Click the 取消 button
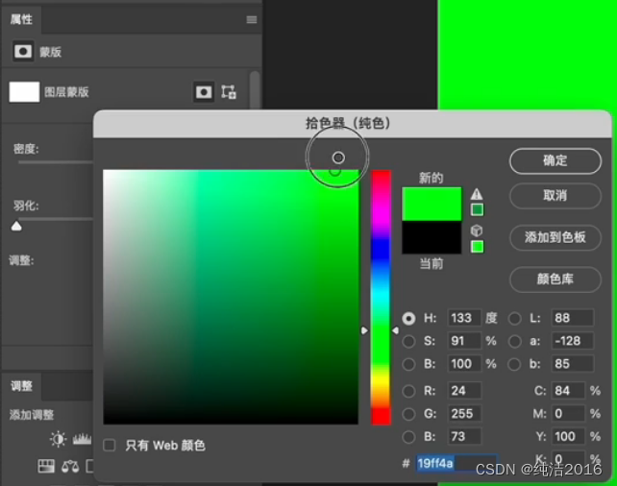The width and height of the screenshot is (617, 486). click(x=555, y=195)
